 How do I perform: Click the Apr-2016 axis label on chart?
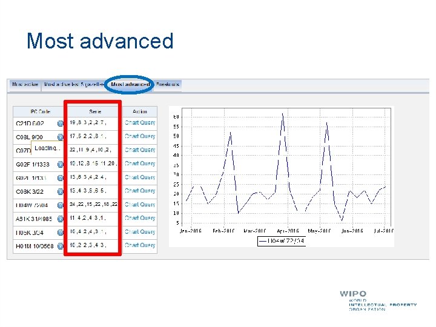288,231
